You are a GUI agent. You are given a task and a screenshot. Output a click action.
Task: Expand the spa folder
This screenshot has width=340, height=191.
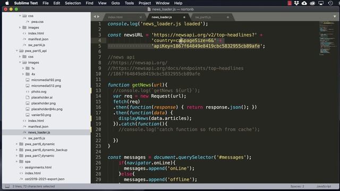pyautogui.click(x=16, y=161)
